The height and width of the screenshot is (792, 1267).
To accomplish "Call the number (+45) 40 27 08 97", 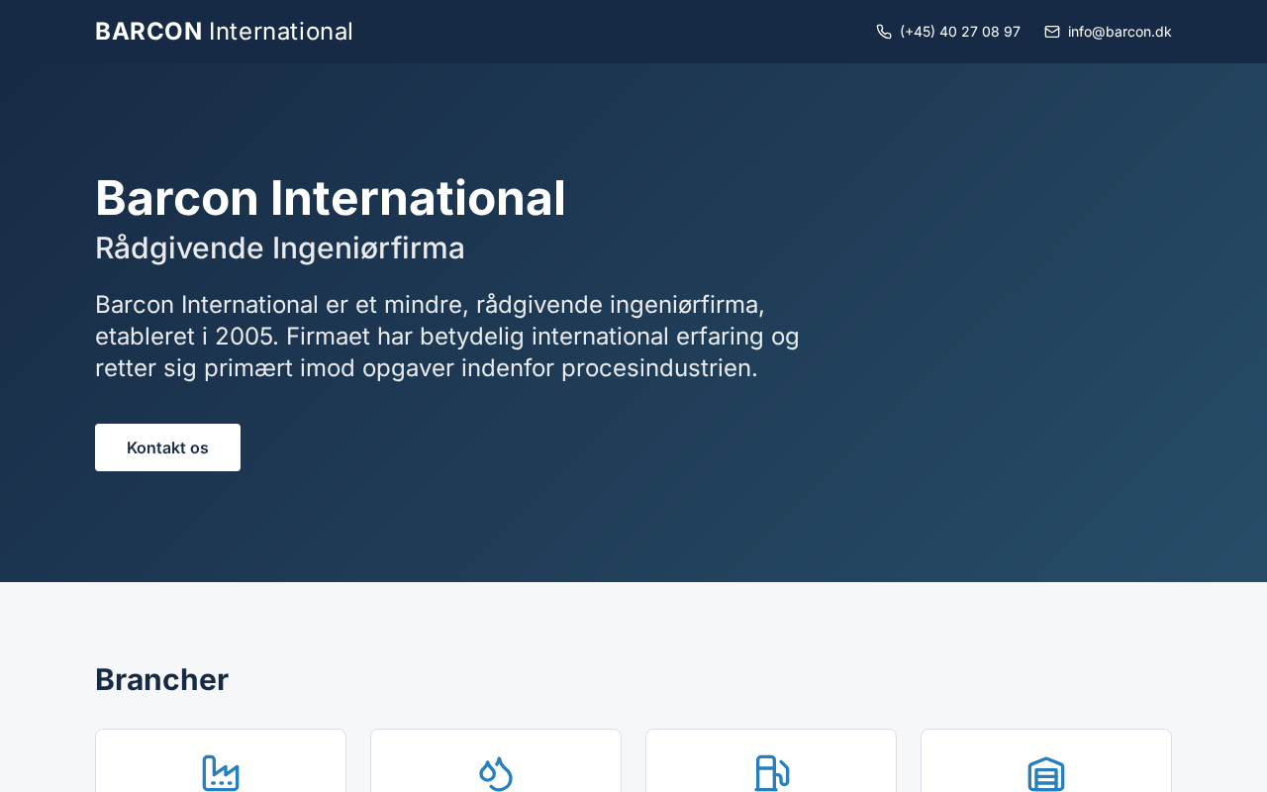I will [959, 32].
